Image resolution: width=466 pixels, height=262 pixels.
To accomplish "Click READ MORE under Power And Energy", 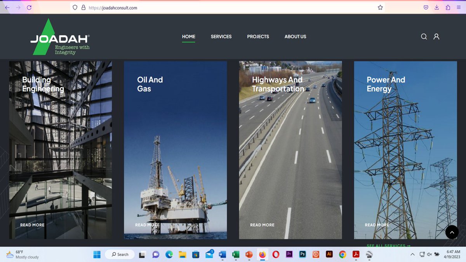I will point(377,225).
